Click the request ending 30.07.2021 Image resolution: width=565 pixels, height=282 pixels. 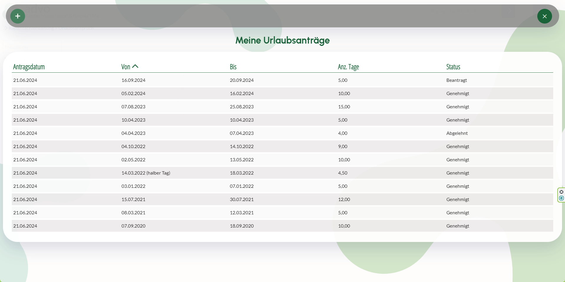click(x=242, y=199)
